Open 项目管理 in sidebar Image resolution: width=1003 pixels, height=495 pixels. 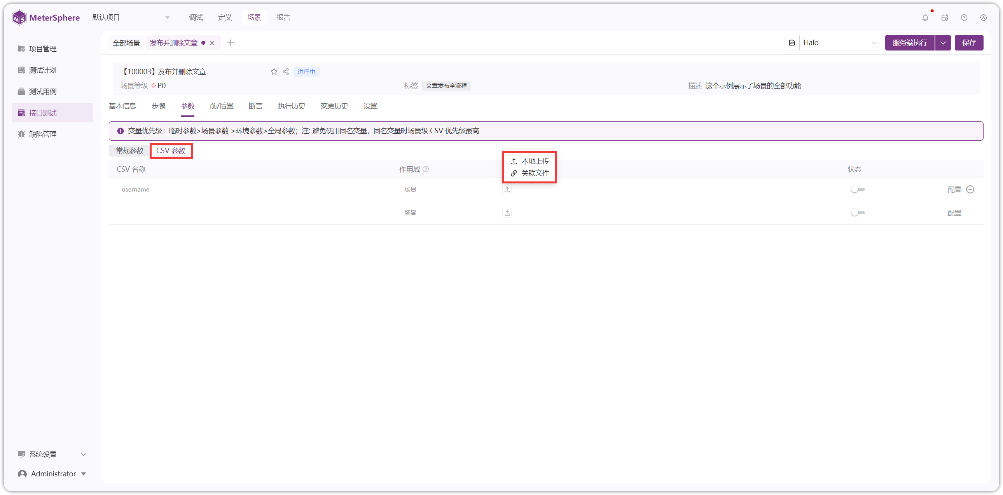point(52,49)
